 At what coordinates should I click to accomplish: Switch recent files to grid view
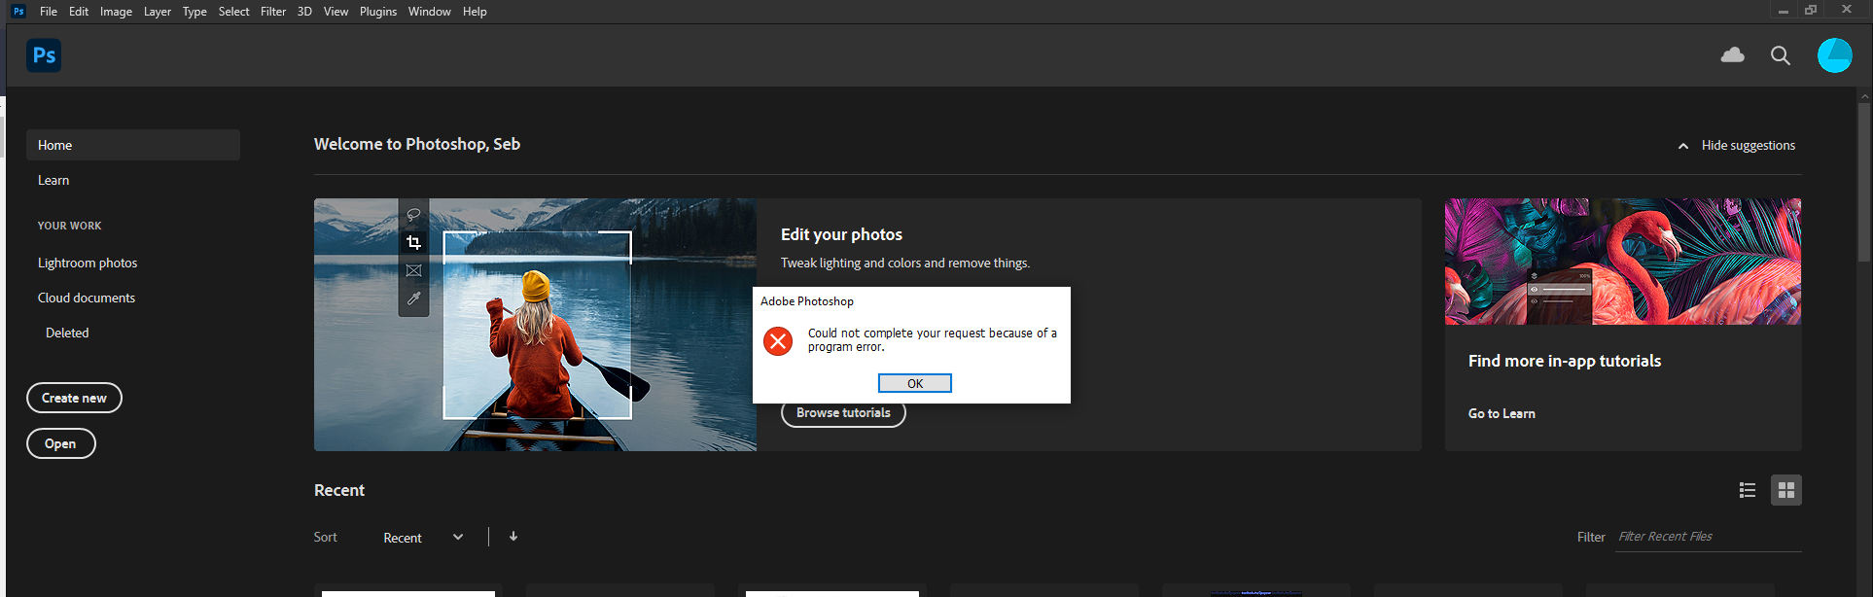[1785, 490]
